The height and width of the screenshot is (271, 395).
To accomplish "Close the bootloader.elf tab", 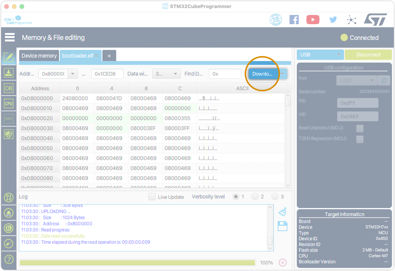I will point(96,56).
